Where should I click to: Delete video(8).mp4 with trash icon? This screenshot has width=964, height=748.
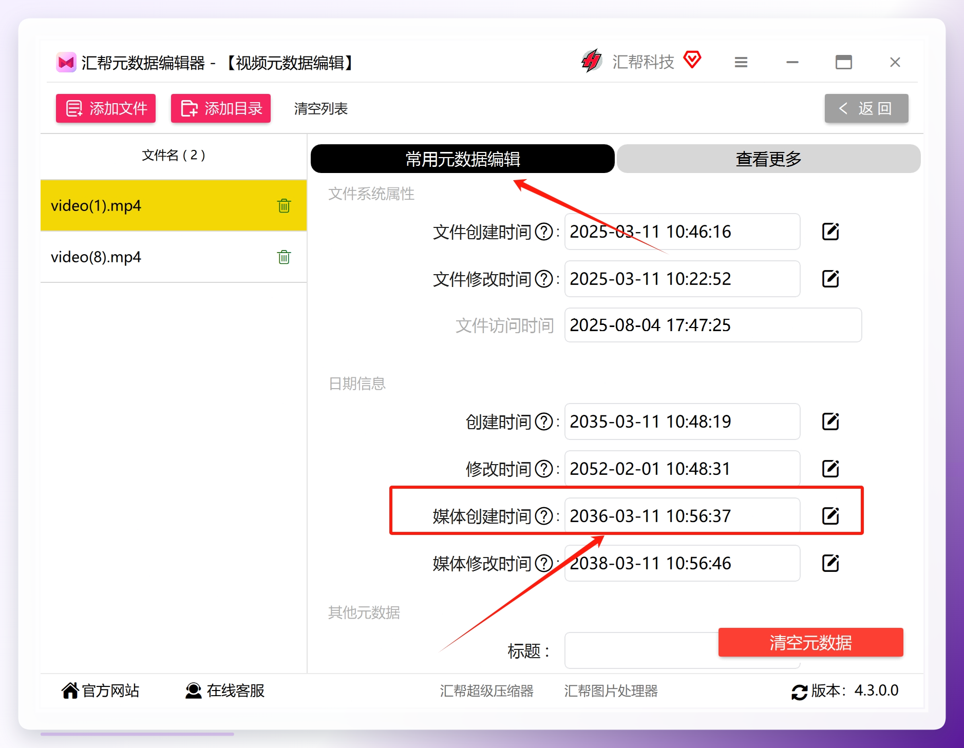click(x=284, y=257)
